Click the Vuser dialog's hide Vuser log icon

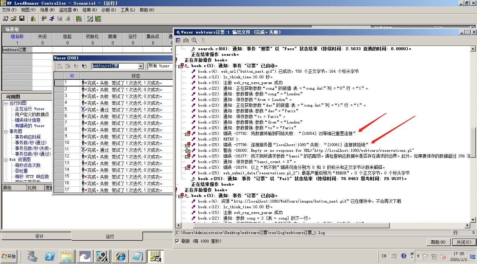[68, 66]
